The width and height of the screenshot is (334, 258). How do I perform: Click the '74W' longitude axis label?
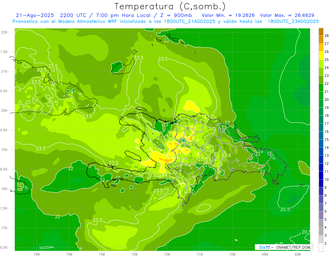pos(102,254)
